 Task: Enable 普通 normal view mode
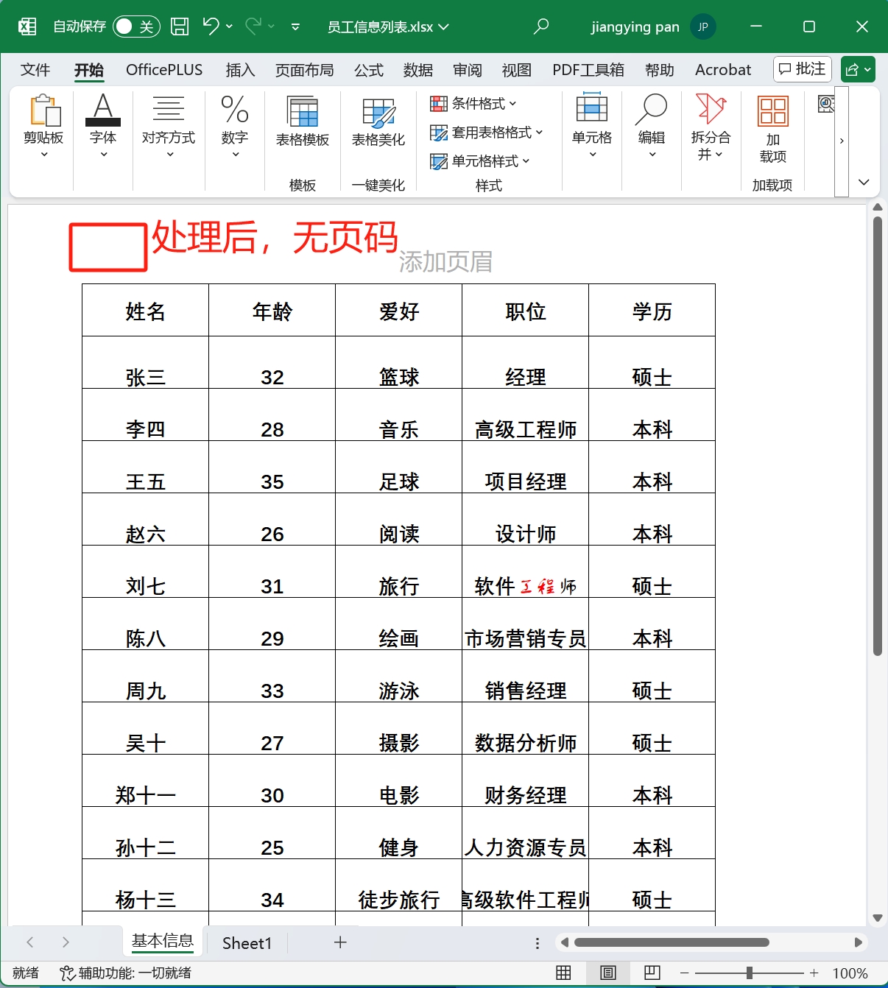click(563, 973)
